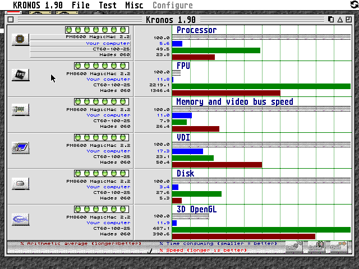This screenshot has width=359, height=269.
Task: Click the first green LED in Processor row
Action: coord(69,30)
